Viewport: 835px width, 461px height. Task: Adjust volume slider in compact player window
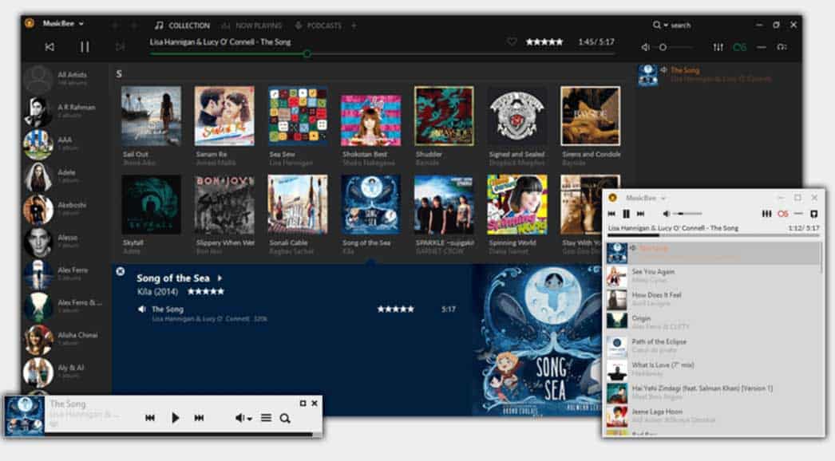pos(687,214)
